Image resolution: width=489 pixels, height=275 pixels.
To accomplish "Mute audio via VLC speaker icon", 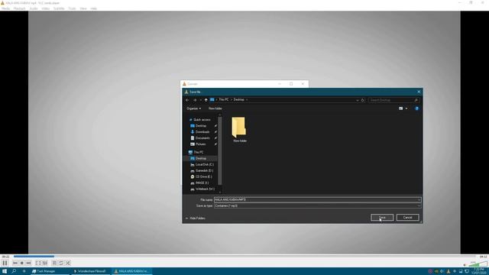I will tap(465, 265).
